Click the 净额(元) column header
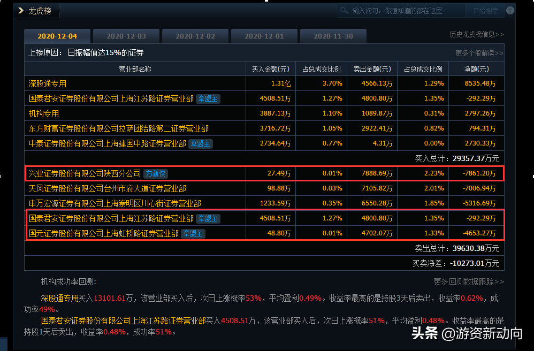 tap(476, 69)
